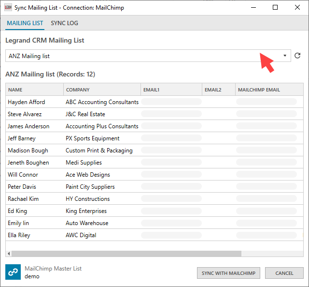Click the Legrand CRM title bar icon
This screenshot has height=287, width=309.
tap(8, 8)
